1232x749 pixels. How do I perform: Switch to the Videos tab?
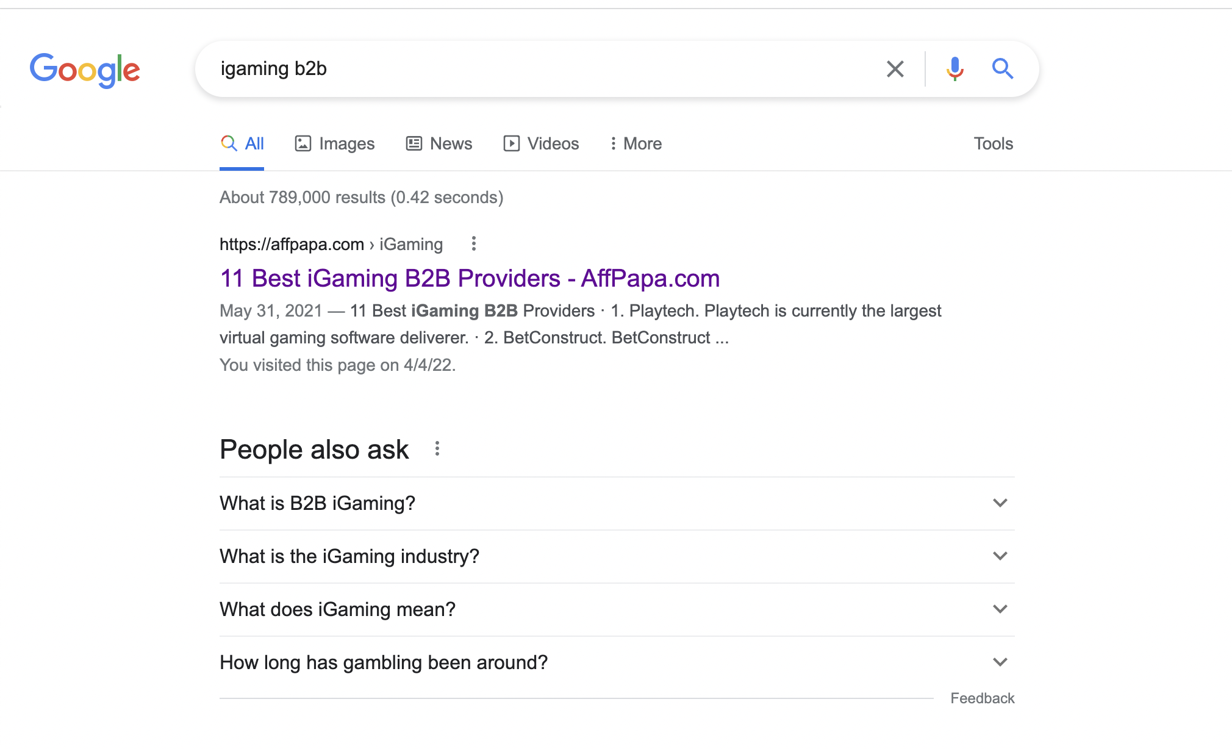click(x=541, y=144)
